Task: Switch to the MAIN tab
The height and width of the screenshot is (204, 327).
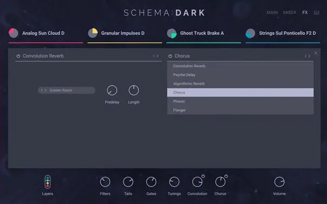Action: [x=272, y=12]
